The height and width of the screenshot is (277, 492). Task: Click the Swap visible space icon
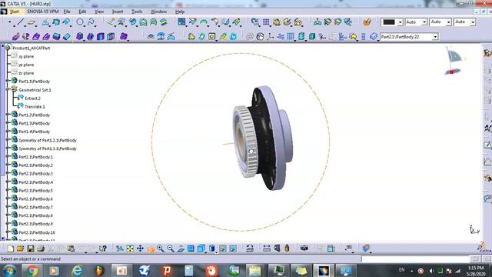(233, 249)
